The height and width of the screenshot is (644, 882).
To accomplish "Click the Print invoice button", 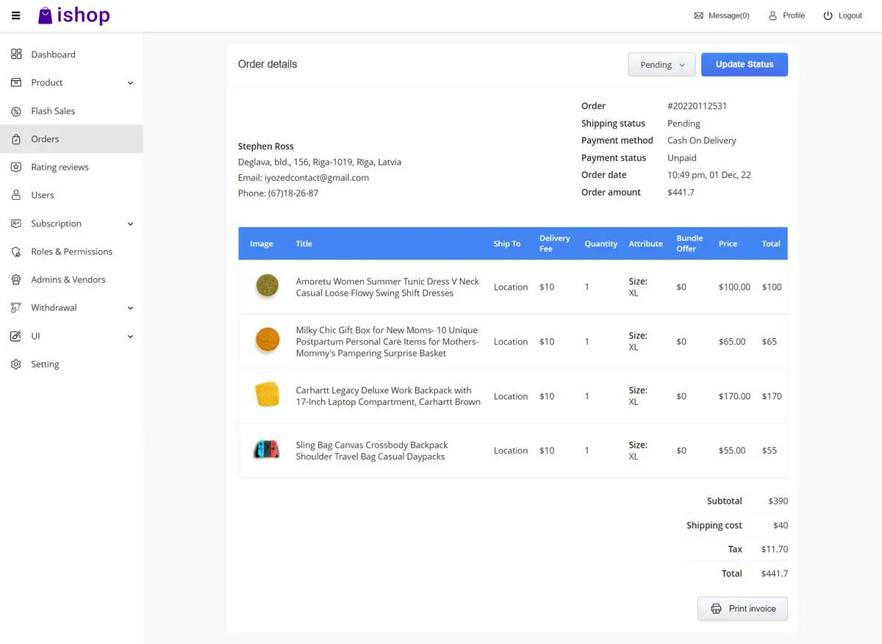I will pyautogui.click(x=742, y=609).
